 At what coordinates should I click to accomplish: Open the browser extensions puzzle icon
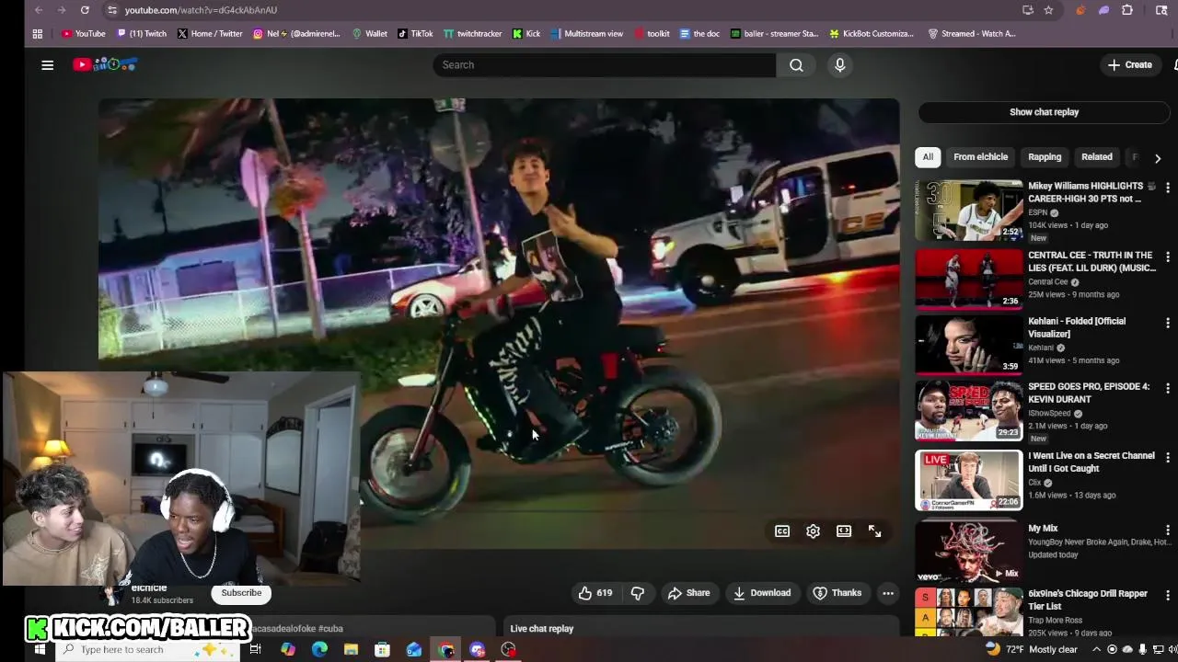(1127, 10)
